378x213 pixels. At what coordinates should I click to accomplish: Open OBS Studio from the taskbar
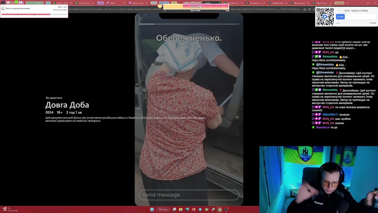coord(226,209)
